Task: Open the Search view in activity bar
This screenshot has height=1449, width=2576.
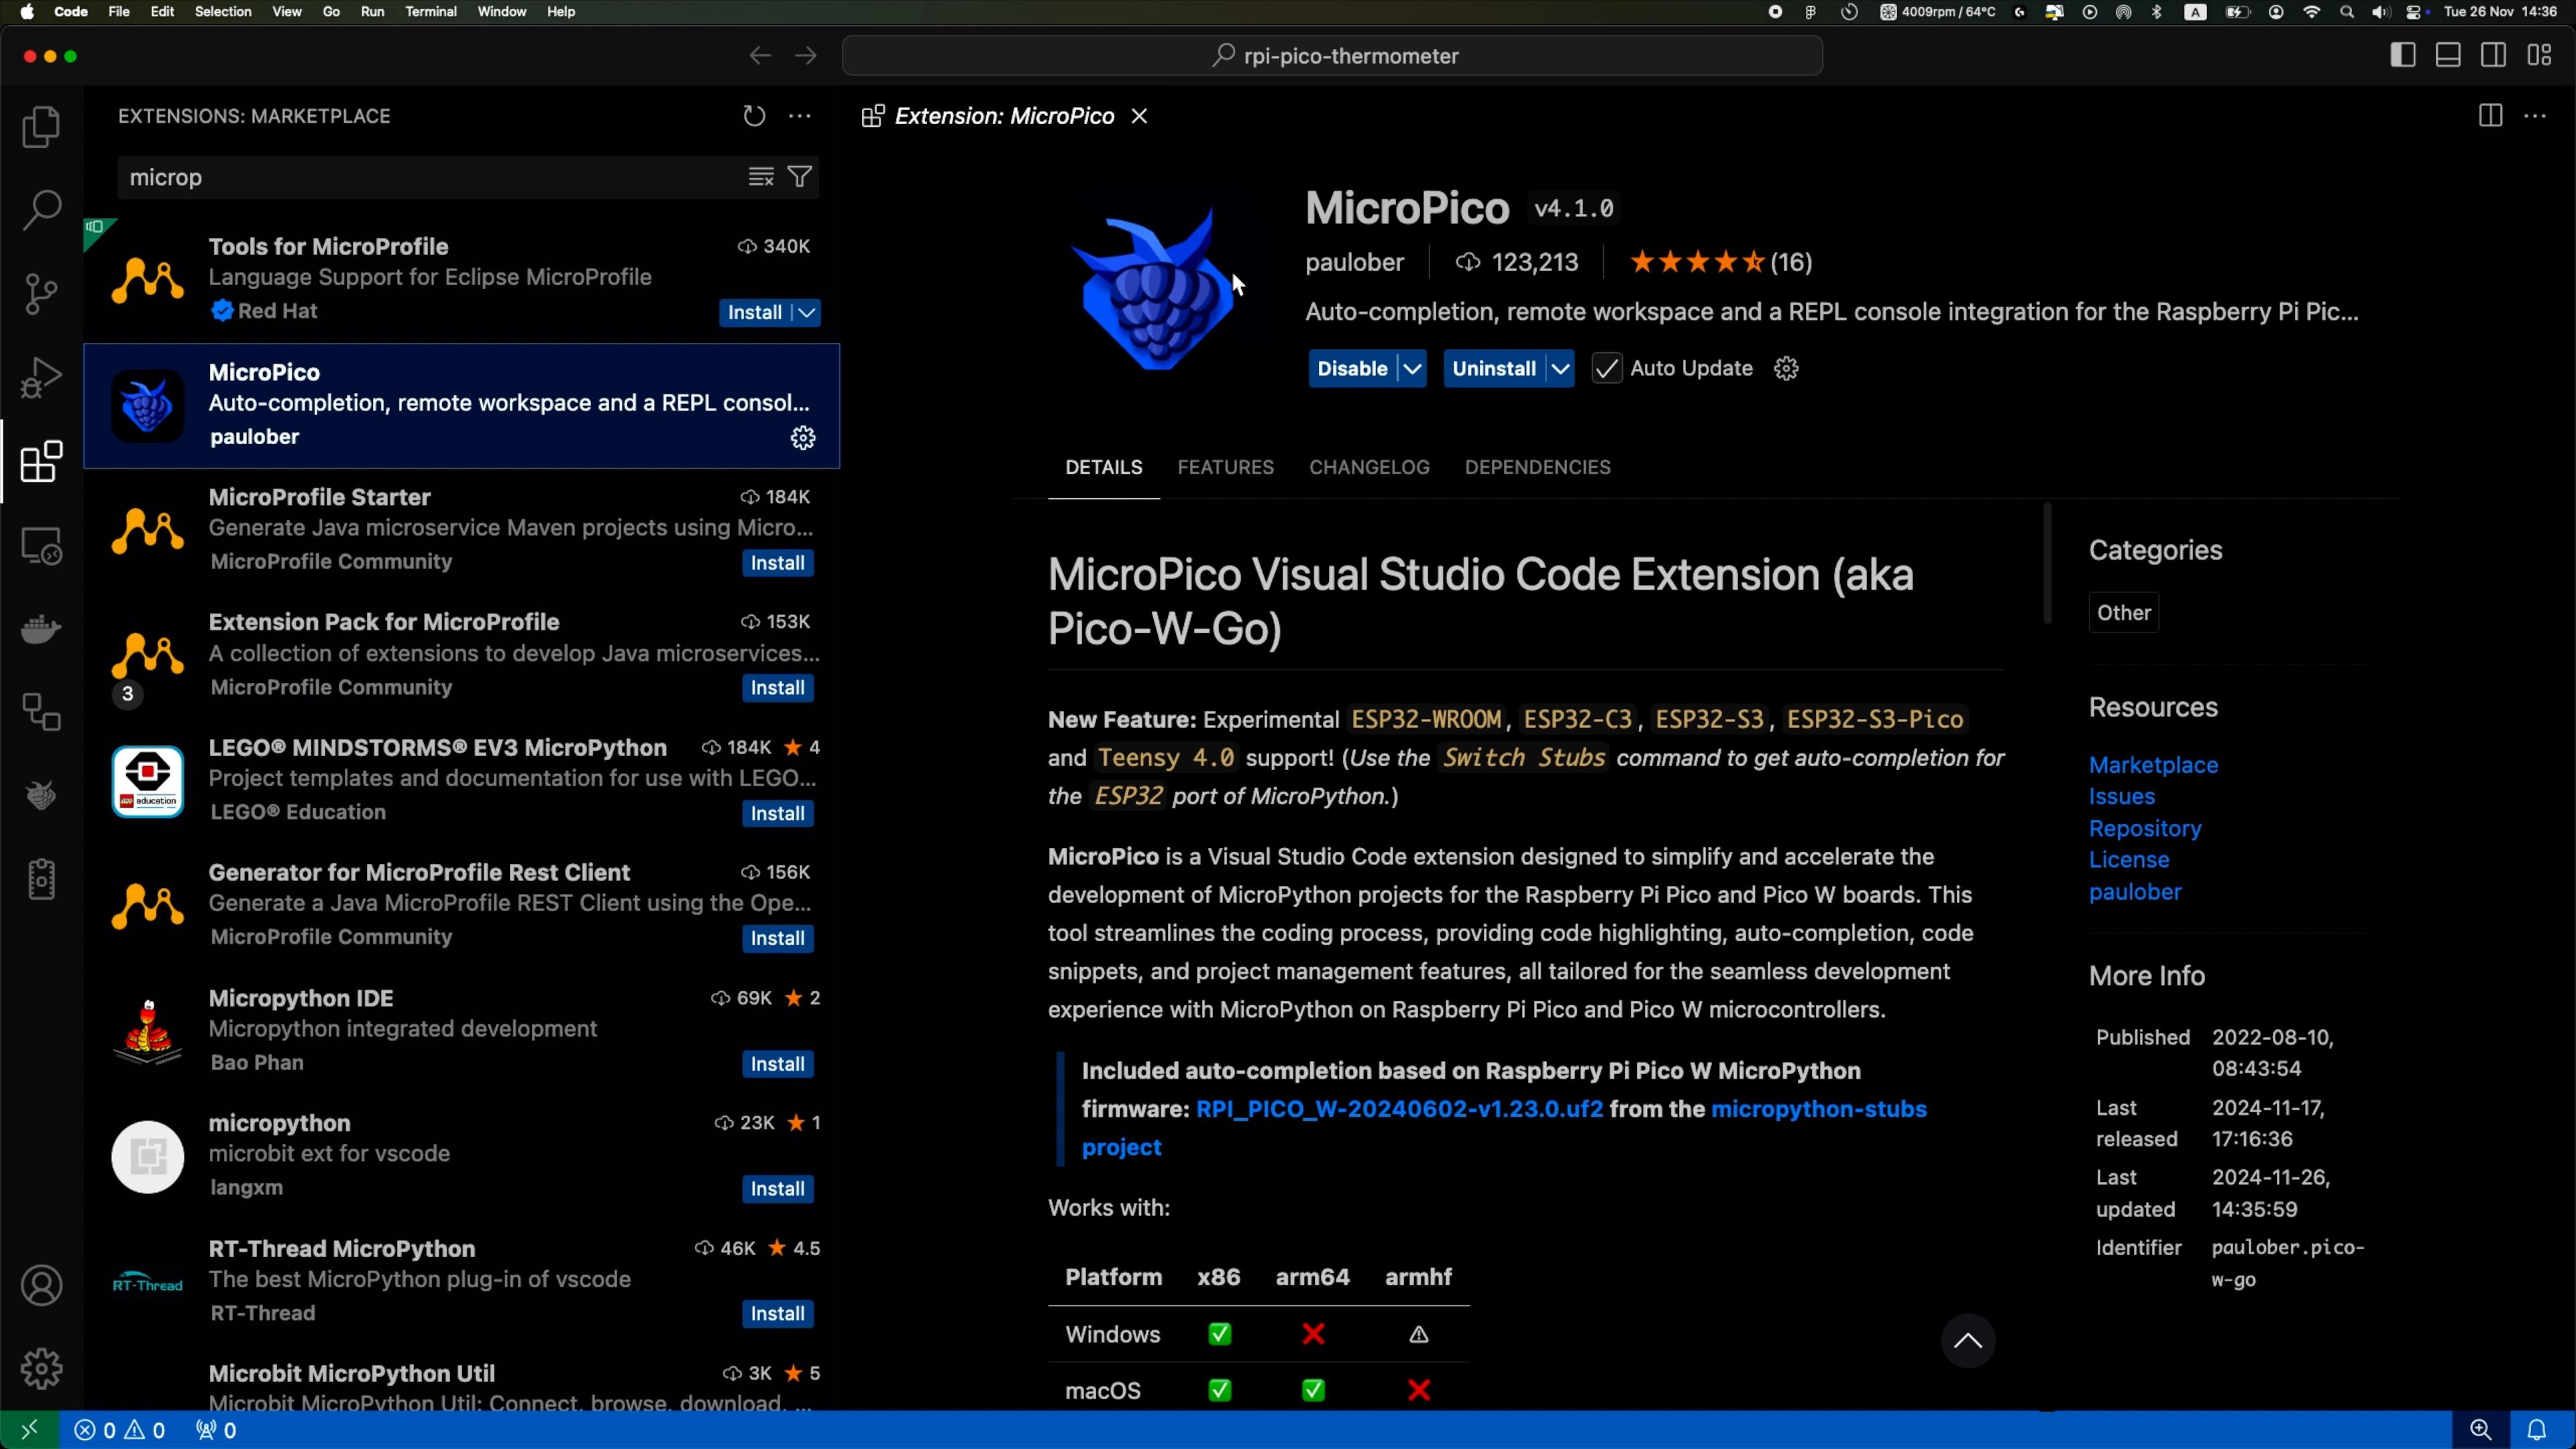Action: point(41,210)
